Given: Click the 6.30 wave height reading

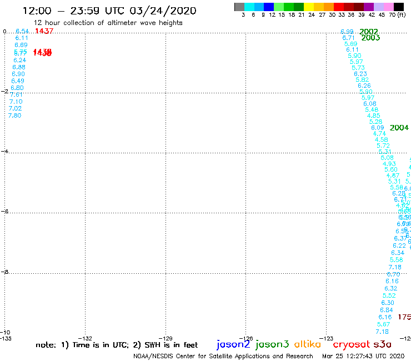Looking at the screenshot, I should [388, 303].
